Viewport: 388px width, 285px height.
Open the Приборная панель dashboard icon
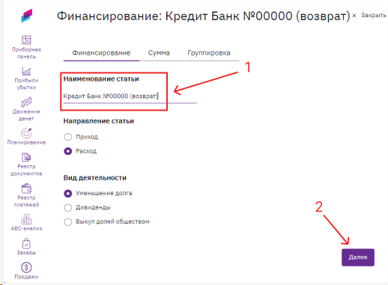[x=26, y=40]
